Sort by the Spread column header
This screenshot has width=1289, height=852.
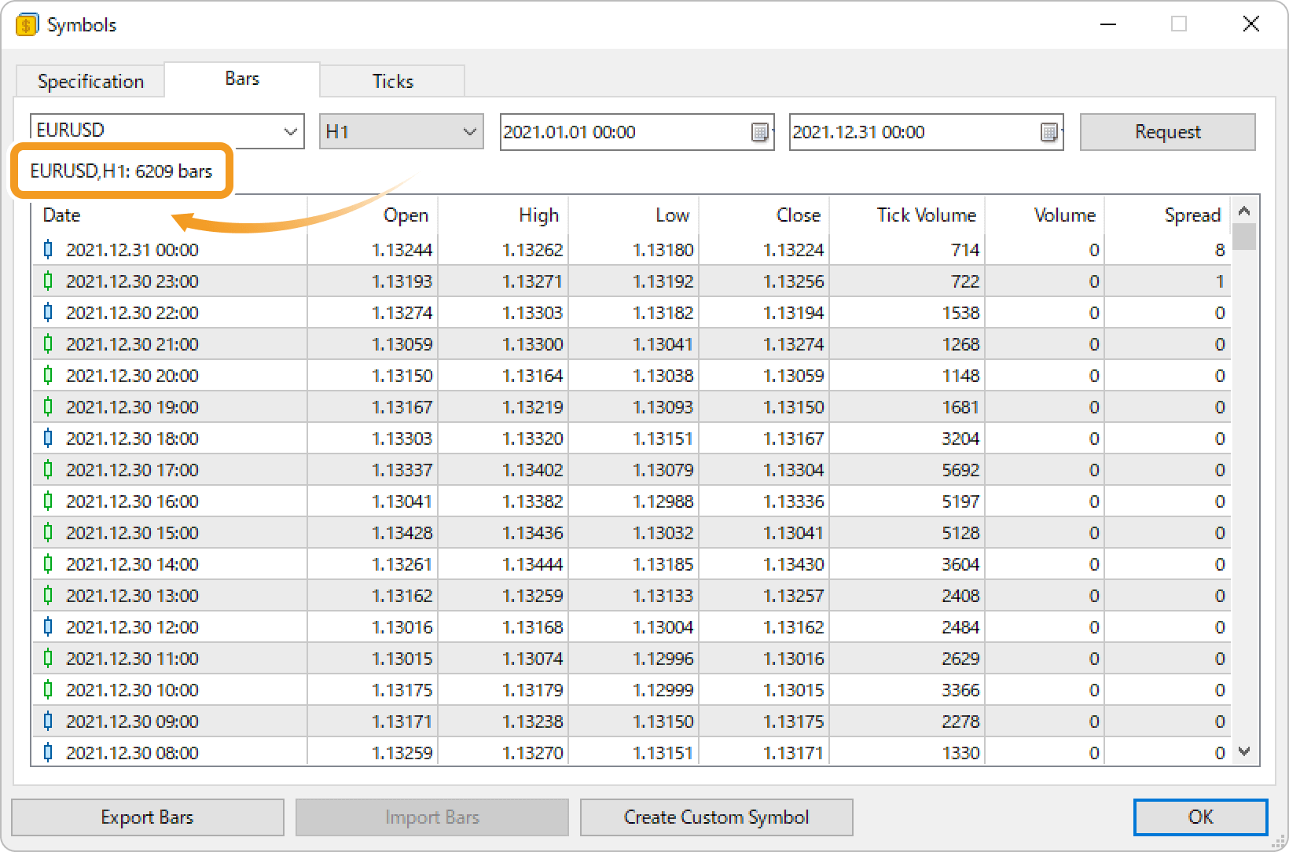[1167, 215]
